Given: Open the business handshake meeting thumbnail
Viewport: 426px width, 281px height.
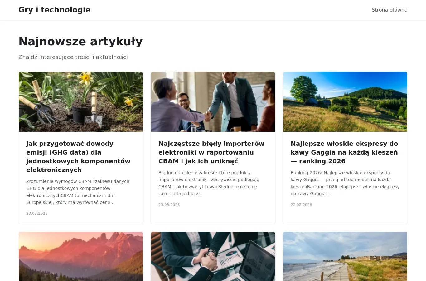Looking at the screenshot, I should [213, 102].
